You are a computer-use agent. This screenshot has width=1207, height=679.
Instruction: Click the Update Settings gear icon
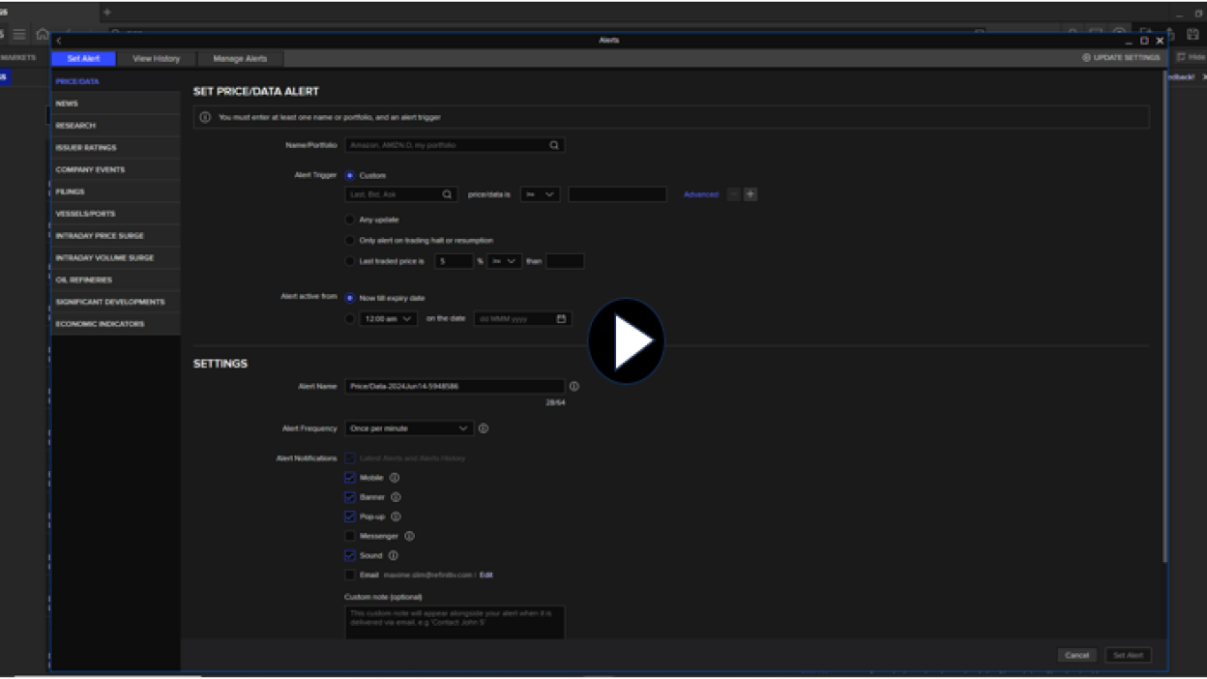point(1086,58)
